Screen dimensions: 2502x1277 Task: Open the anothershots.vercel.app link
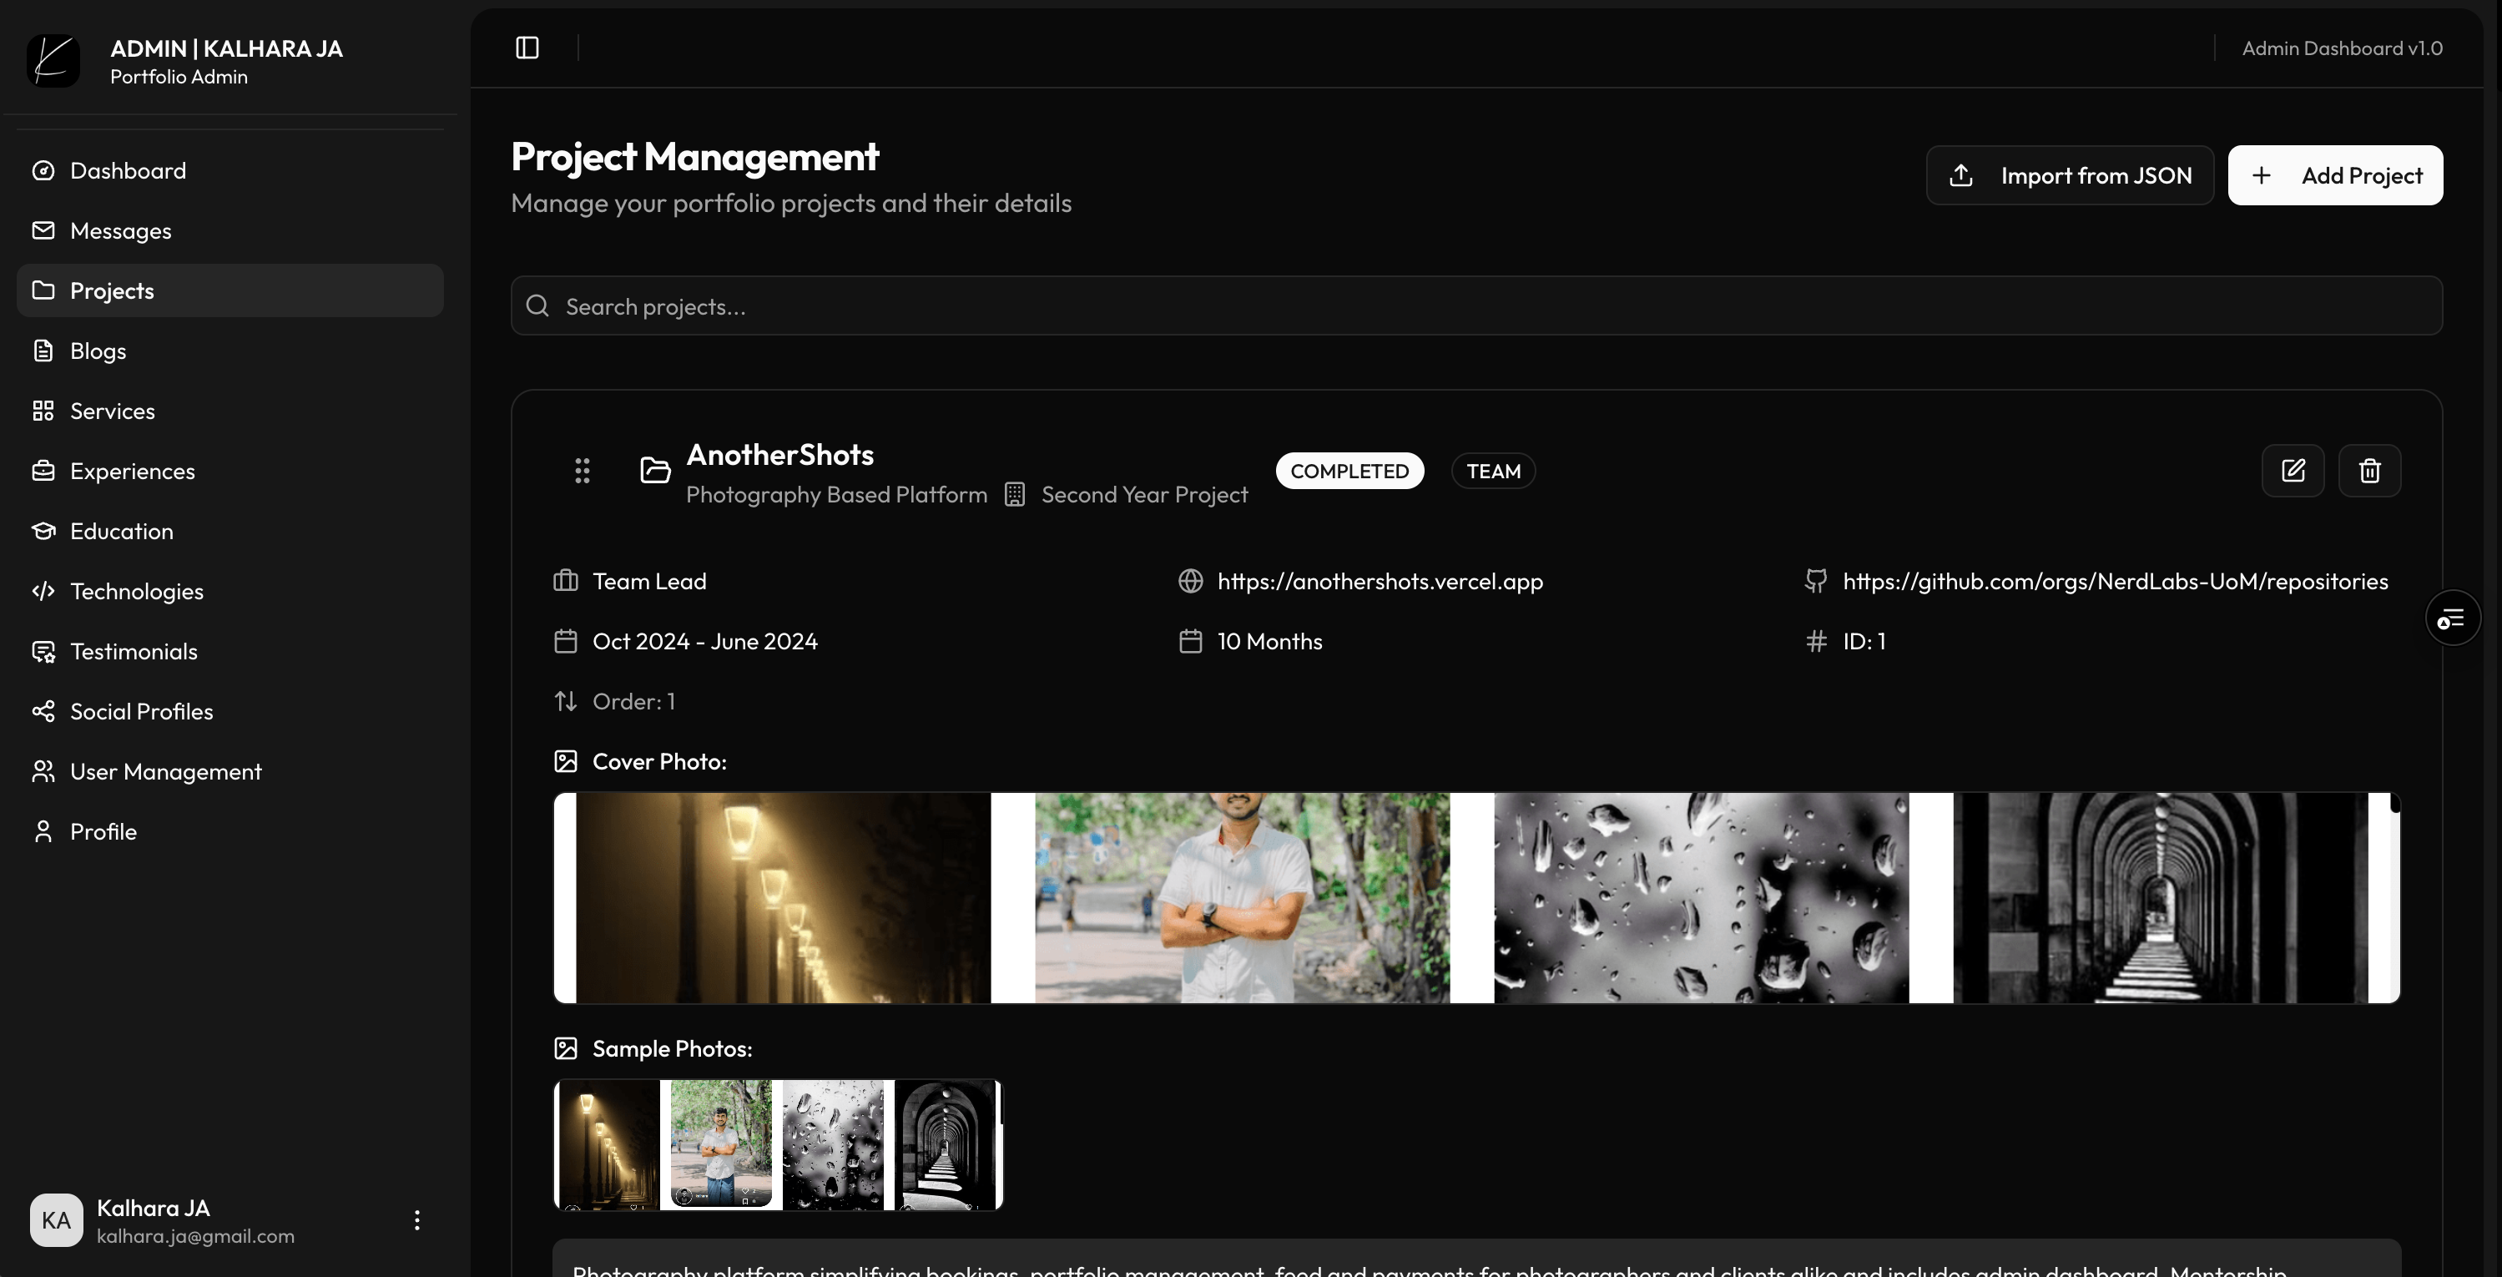coord(1380,581)
